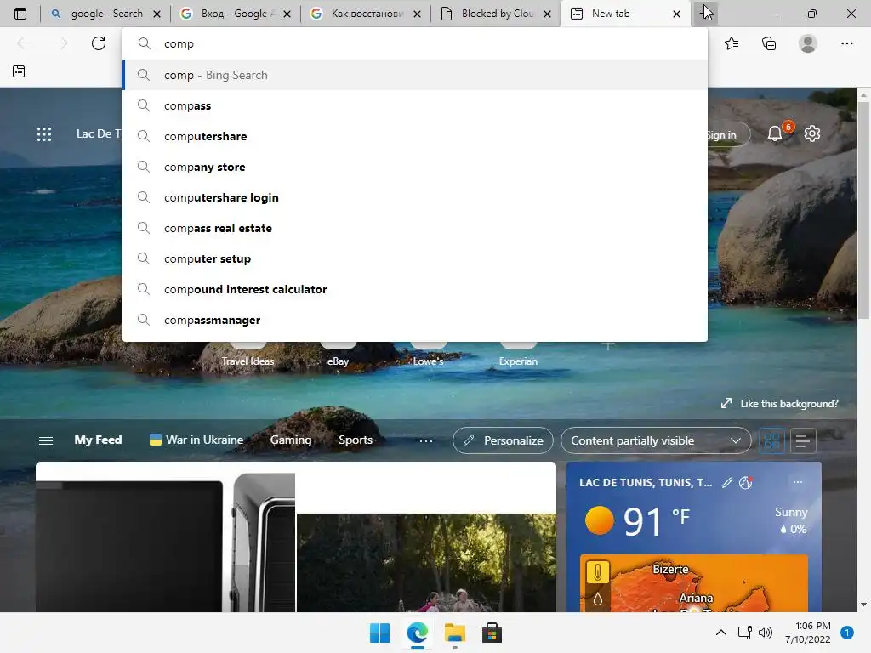Select the temperature map layer icon
871x653 pixels.
(598, 572)
